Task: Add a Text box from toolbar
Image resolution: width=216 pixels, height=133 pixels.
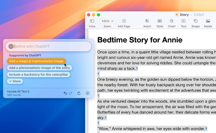Action: [183, 21]
